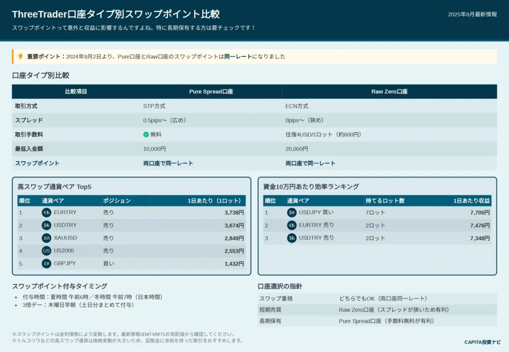Click the 3,738円 value in the EURTRY row
The image size is (509, 352).
(x=234, y=212)
